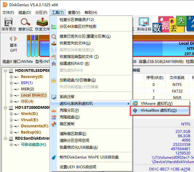Screen dimensions: 194x172
Task: Click the 恢复文件 toolbar icon
Action: pos(42,22)
